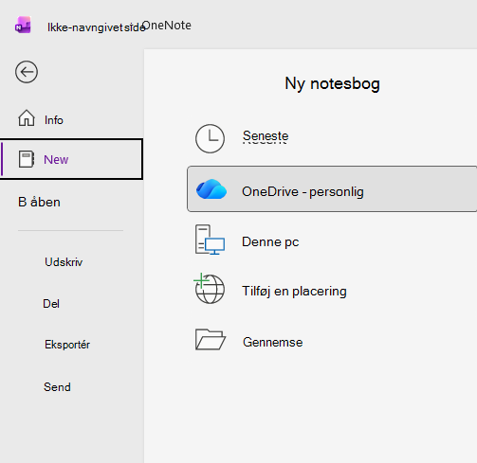The width and height of the screenshot is (477, 463).
Task: Click the globe icon with plus
Action: point(209,289)
